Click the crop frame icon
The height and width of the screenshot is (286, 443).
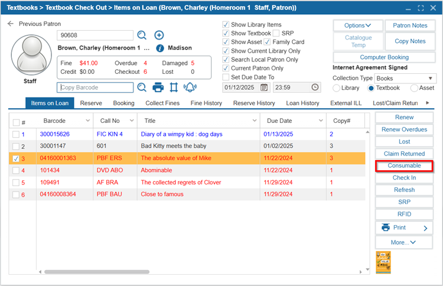coord(174,87)
